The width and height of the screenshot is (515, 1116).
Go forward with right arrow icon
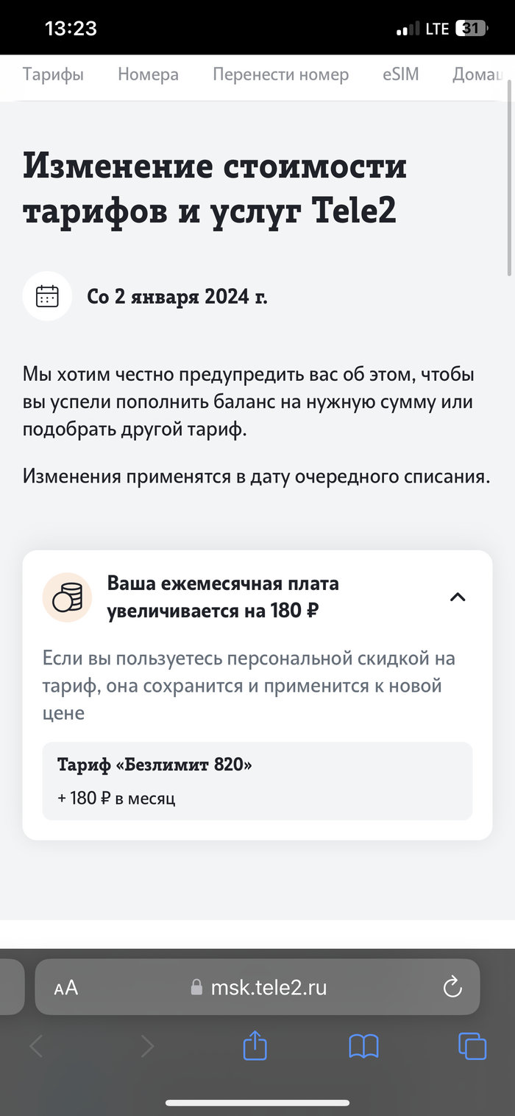coord(147,1046)
